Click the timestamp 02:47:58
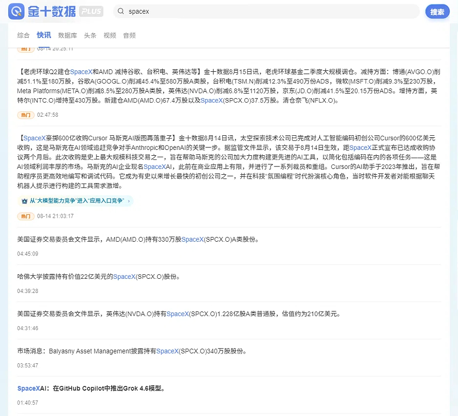Viewport: 458px width, 416px height. coord(48,115)
